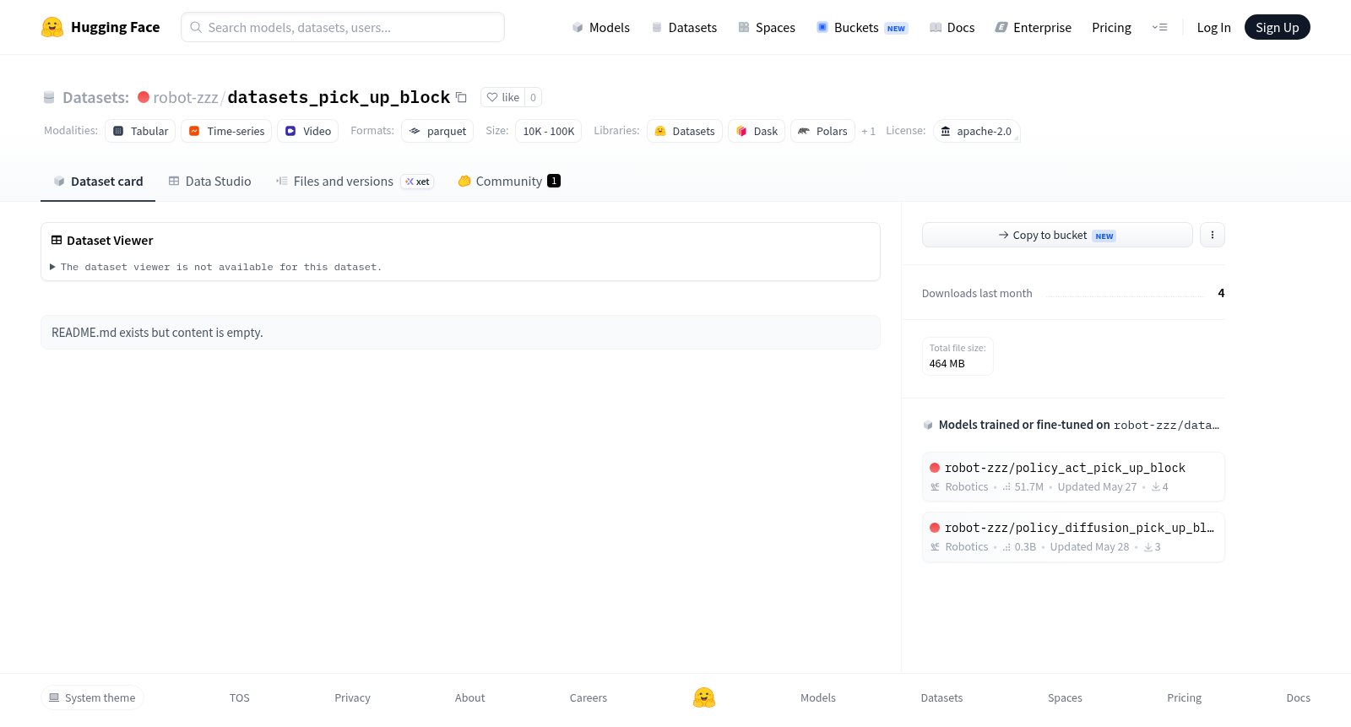The height and width of the screenshot is (727, 1351).
Task: Open the Privacy footer link
Action: pos(352,697)
